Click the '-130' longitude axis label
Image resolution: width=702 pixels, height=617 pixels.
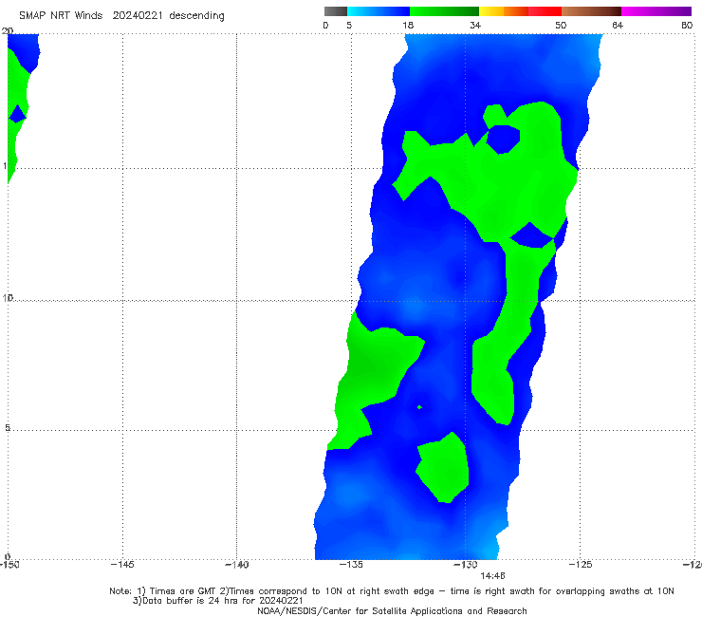coord(466,565)
